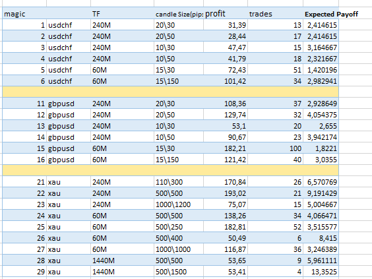Click expected payoff 2,655
The image size is (372, 279).
(x=321, y=126)
